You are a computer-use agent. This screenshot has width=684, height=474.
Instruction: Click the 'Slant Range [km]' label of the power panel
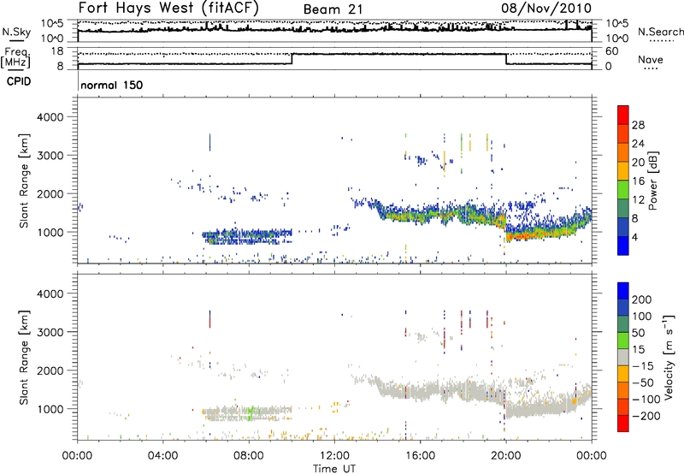click(24, 181)
